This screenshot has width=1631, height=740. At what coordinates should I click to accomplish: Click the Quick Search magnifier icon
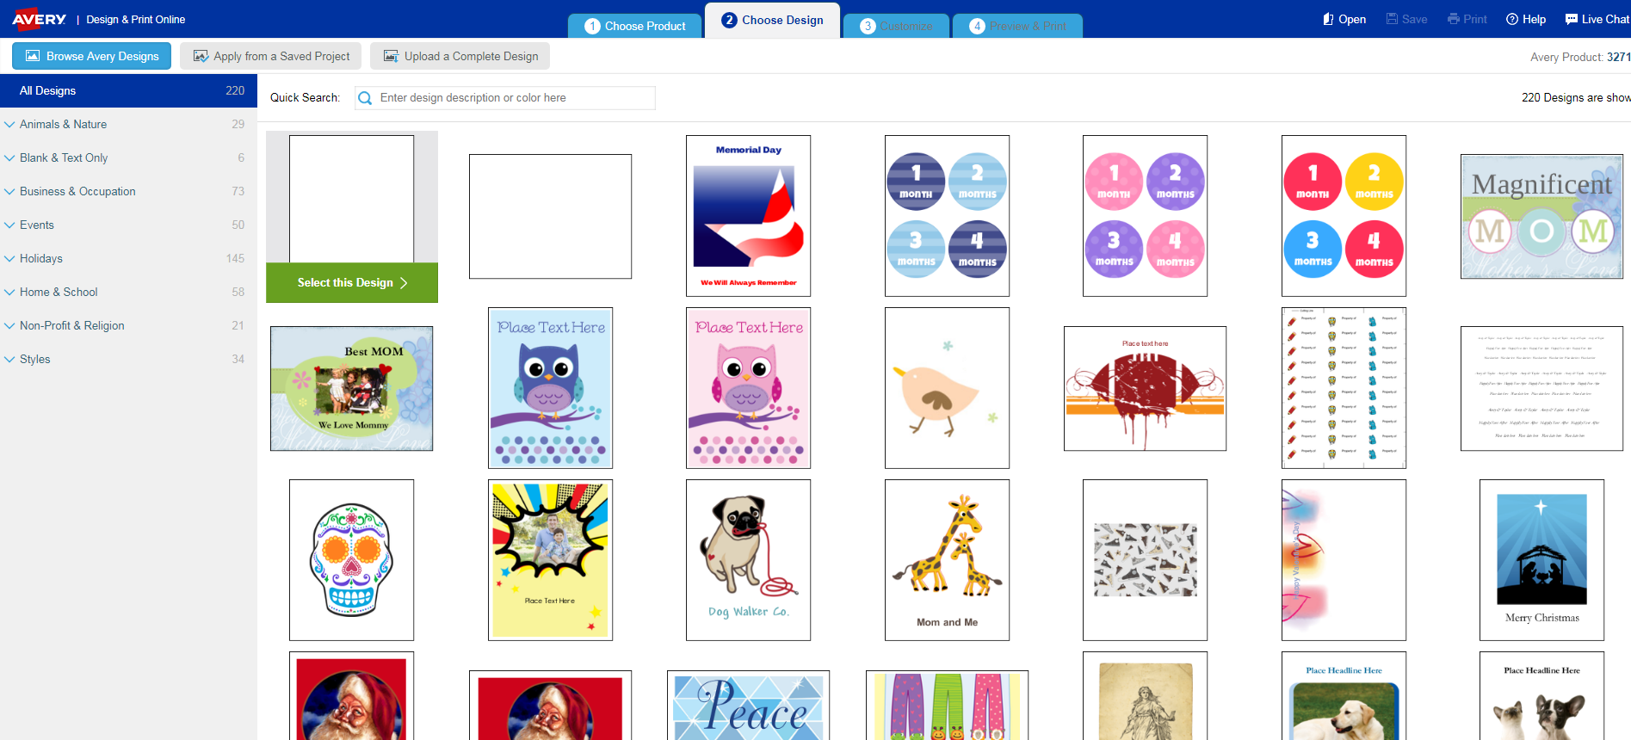tap(365, 98)
